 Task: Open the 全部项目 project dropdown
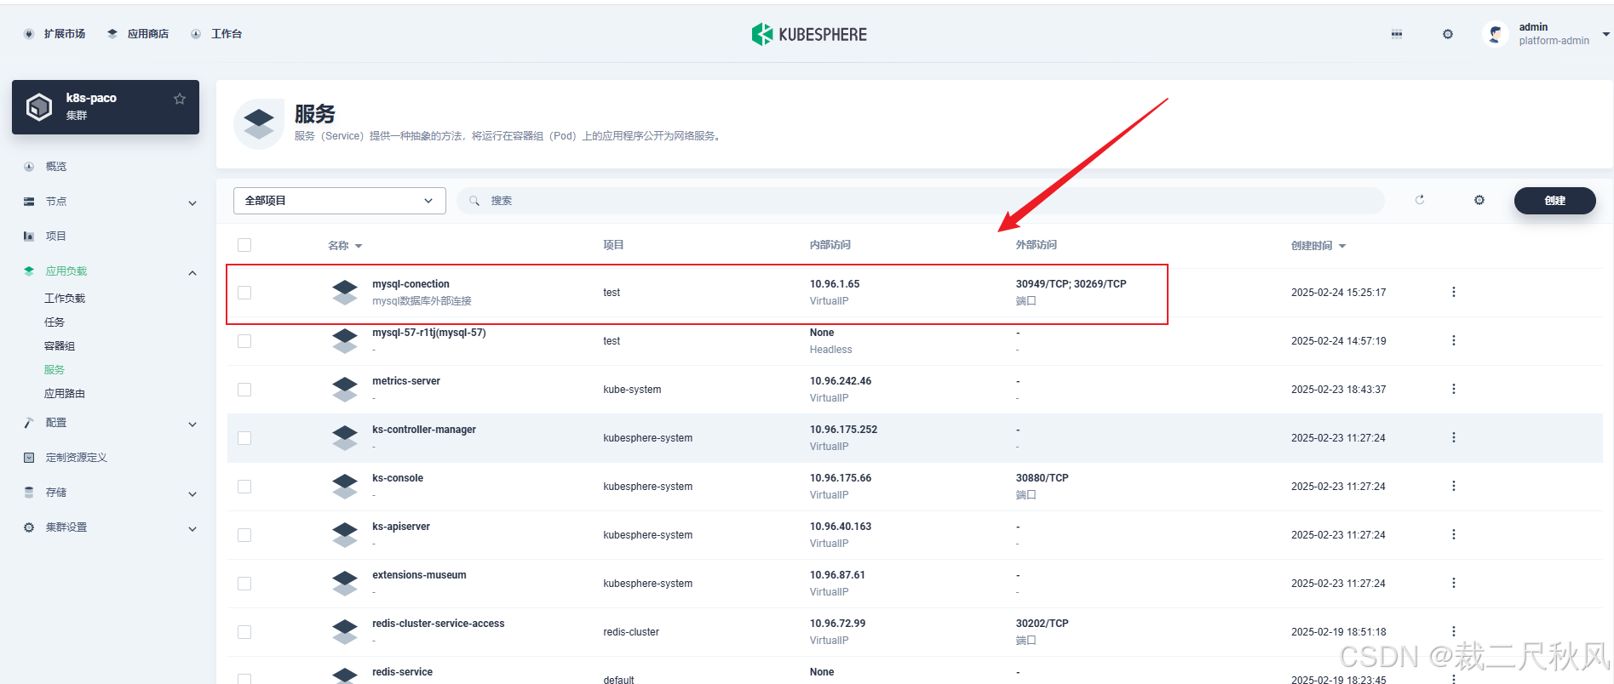[x=340, y=201]
